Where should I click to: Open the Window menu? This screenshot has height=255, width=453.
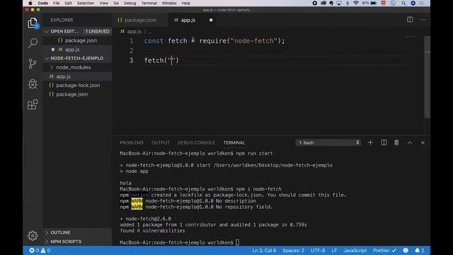click(x=169, y=3)
